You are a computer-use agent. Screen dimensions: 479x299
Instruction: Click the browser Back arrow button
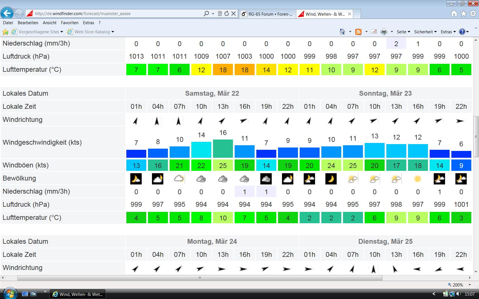[7, 13]
